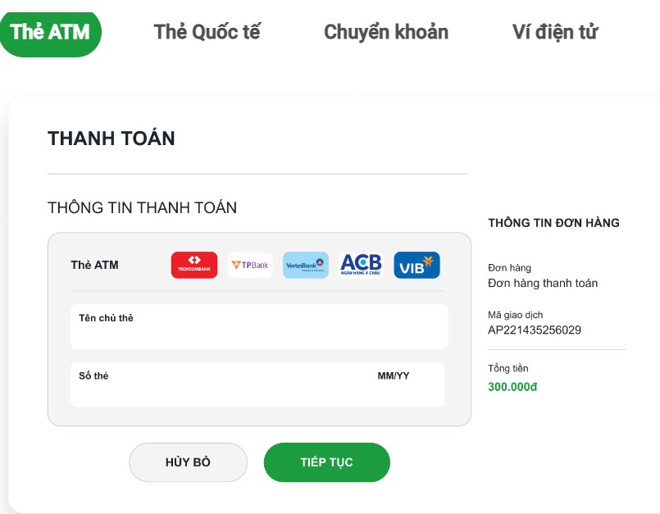The height and width of the screenshot is (514, 660).
Task: Click the 300.000đ total amount
Action: click(x=512, y=387)
